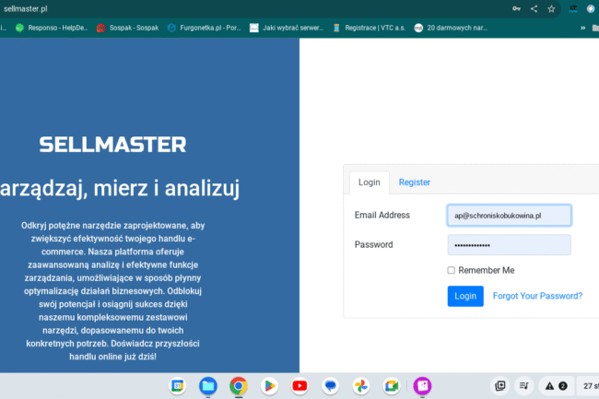Open the Forgot Your Password? link
The height and width of the screenshot is (399, 599).
click(537, 297)
